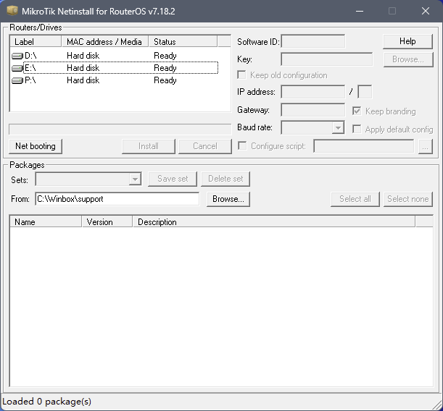Image resolution: width=443 pixels, height=411 pixels.
Task: Select the P:\ drive label text
Action: click(x=30, y=80)
